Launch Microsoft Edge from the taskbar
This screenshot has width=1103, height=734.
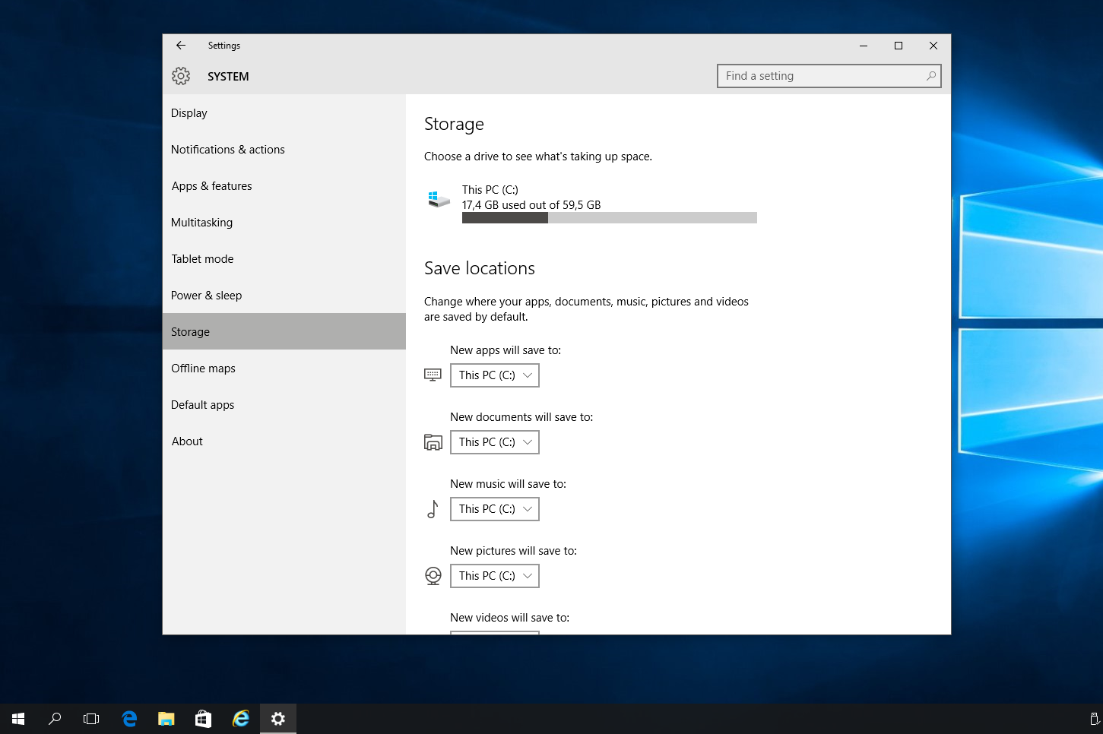(129, 718)
